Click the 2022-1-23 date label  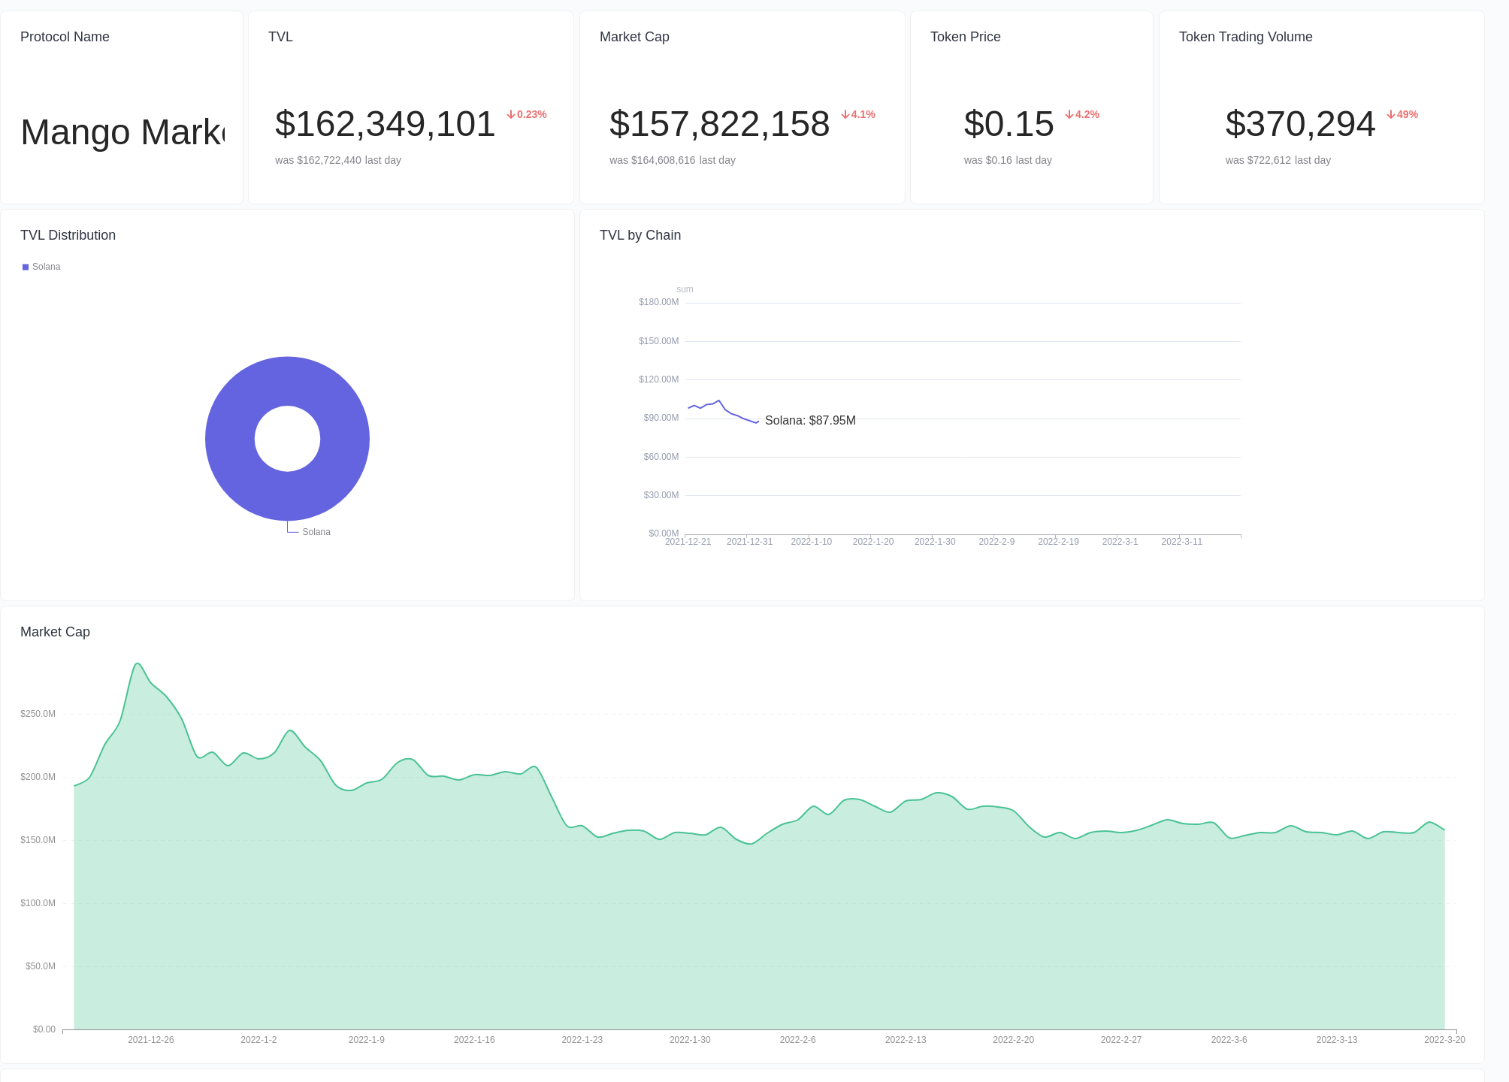point(582,1040)
